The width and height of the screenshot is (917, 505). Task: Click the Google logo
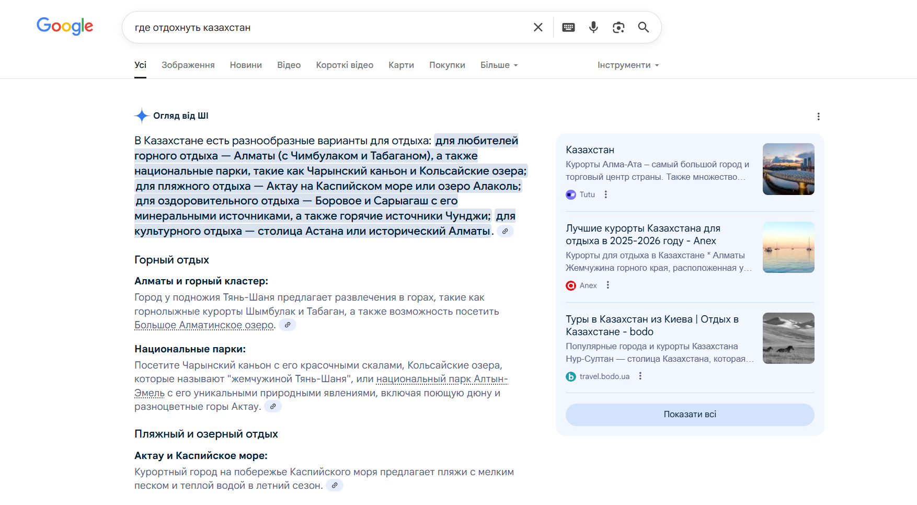(x=65, y=26)
